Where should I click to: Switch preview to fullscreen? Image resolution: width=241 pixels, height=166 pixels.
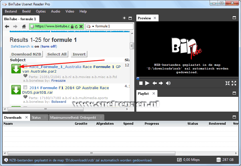pyautogui.click(x=234, y=83)
